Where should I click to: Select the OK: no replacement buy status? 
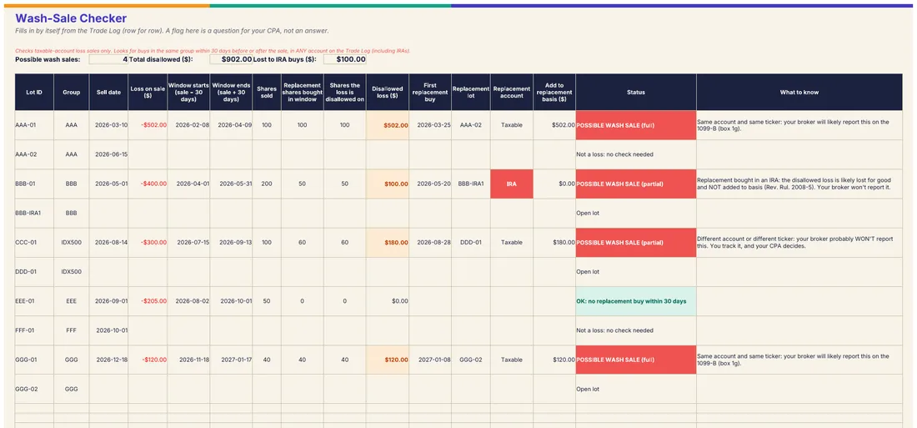tap(636, 301)
